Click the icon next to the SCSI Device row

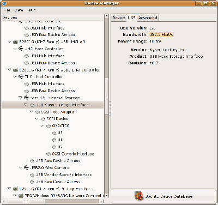43,119
